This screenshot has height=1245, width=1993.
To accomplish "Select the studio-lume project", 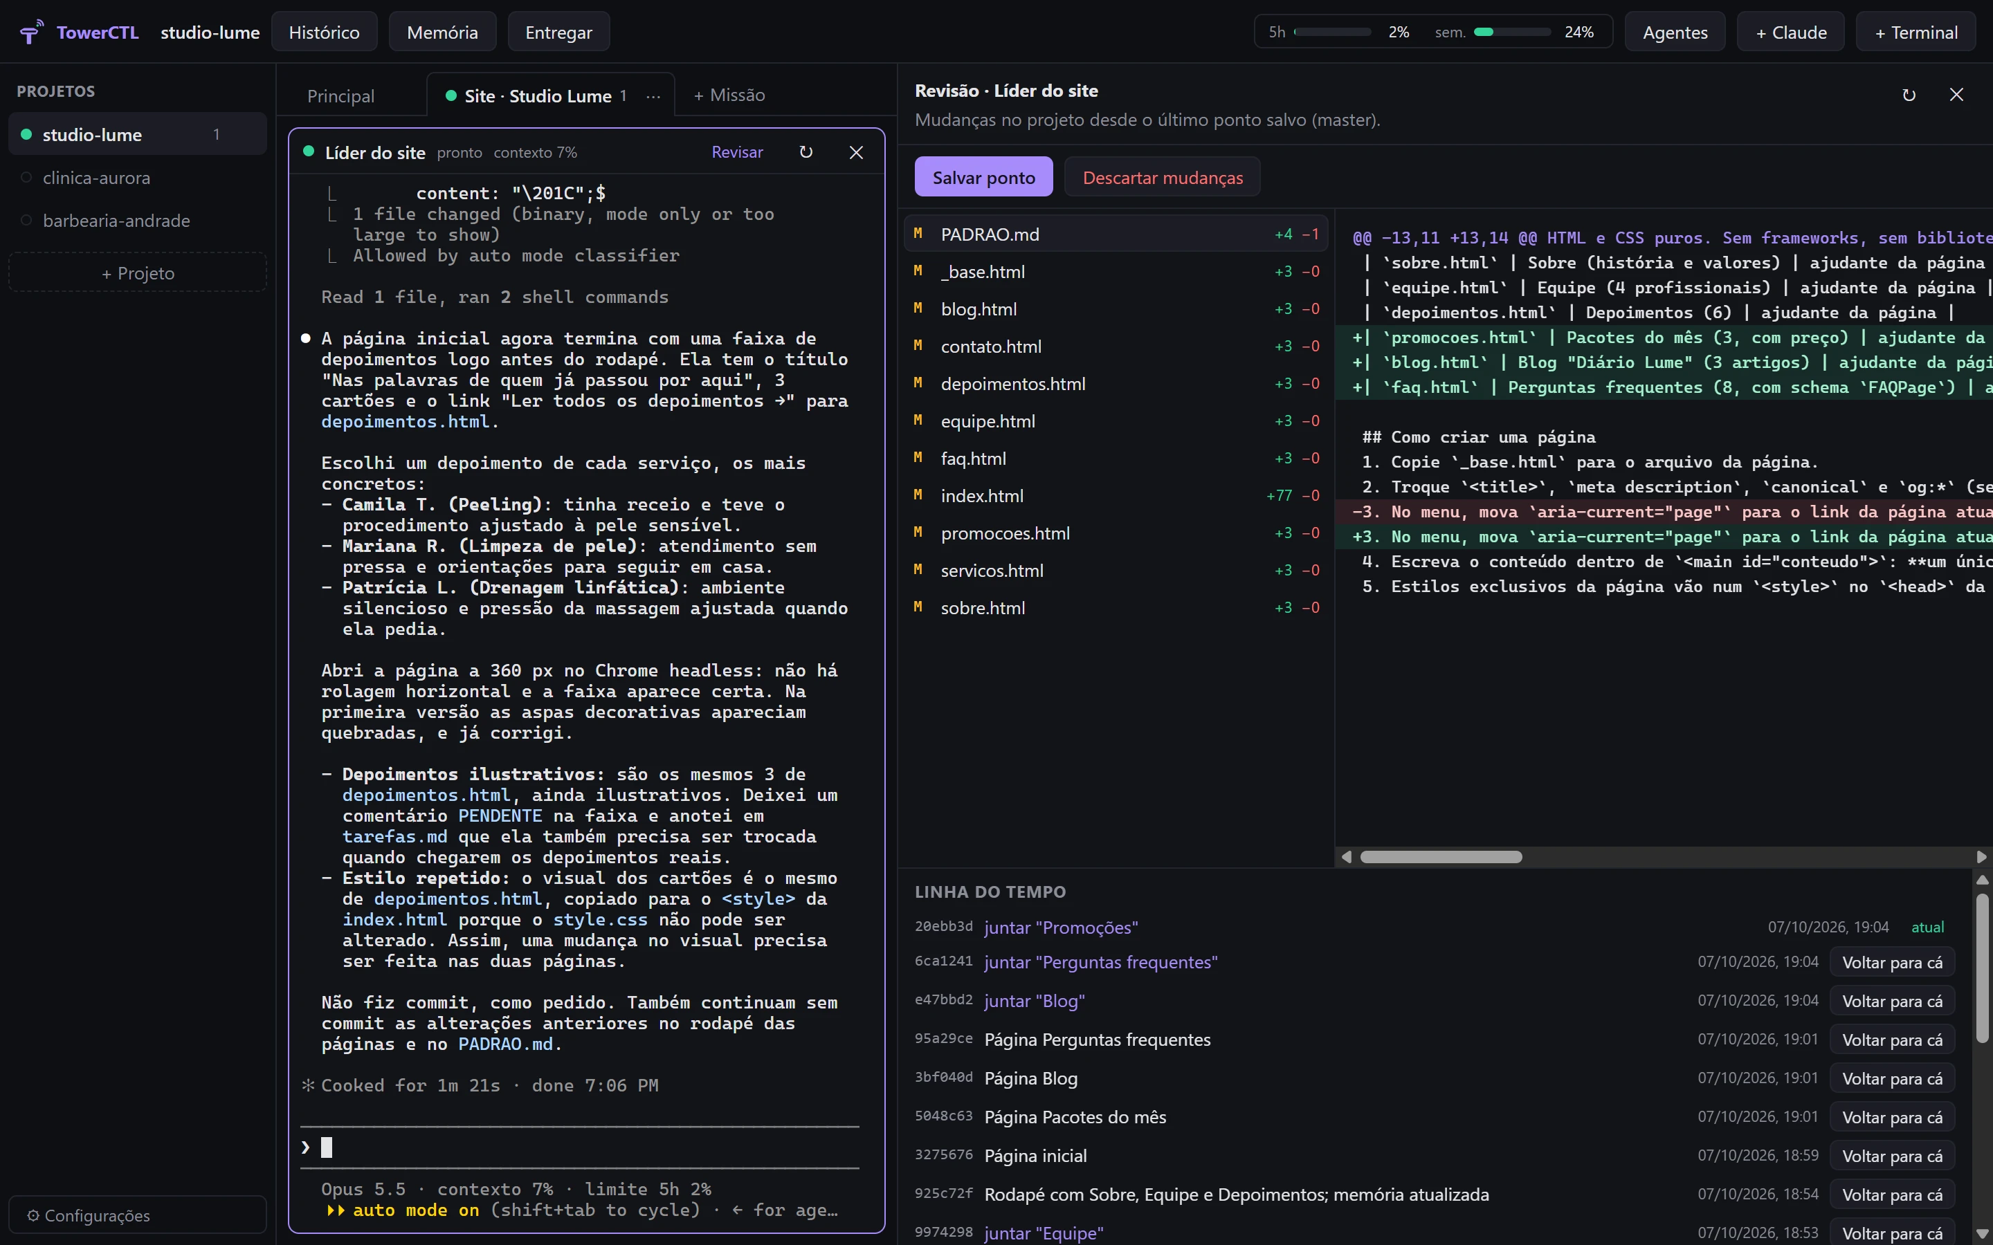I will (138, 134).
